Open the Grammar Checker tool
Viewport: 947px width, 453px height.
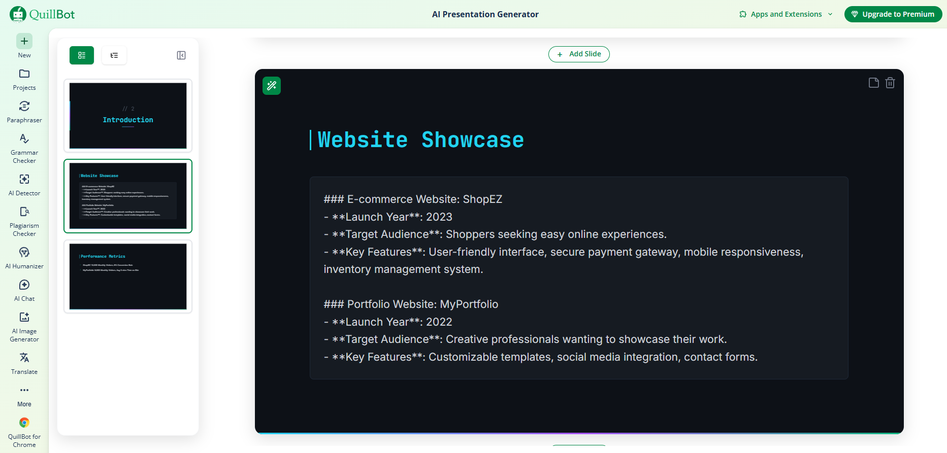[x=24, y=148]
